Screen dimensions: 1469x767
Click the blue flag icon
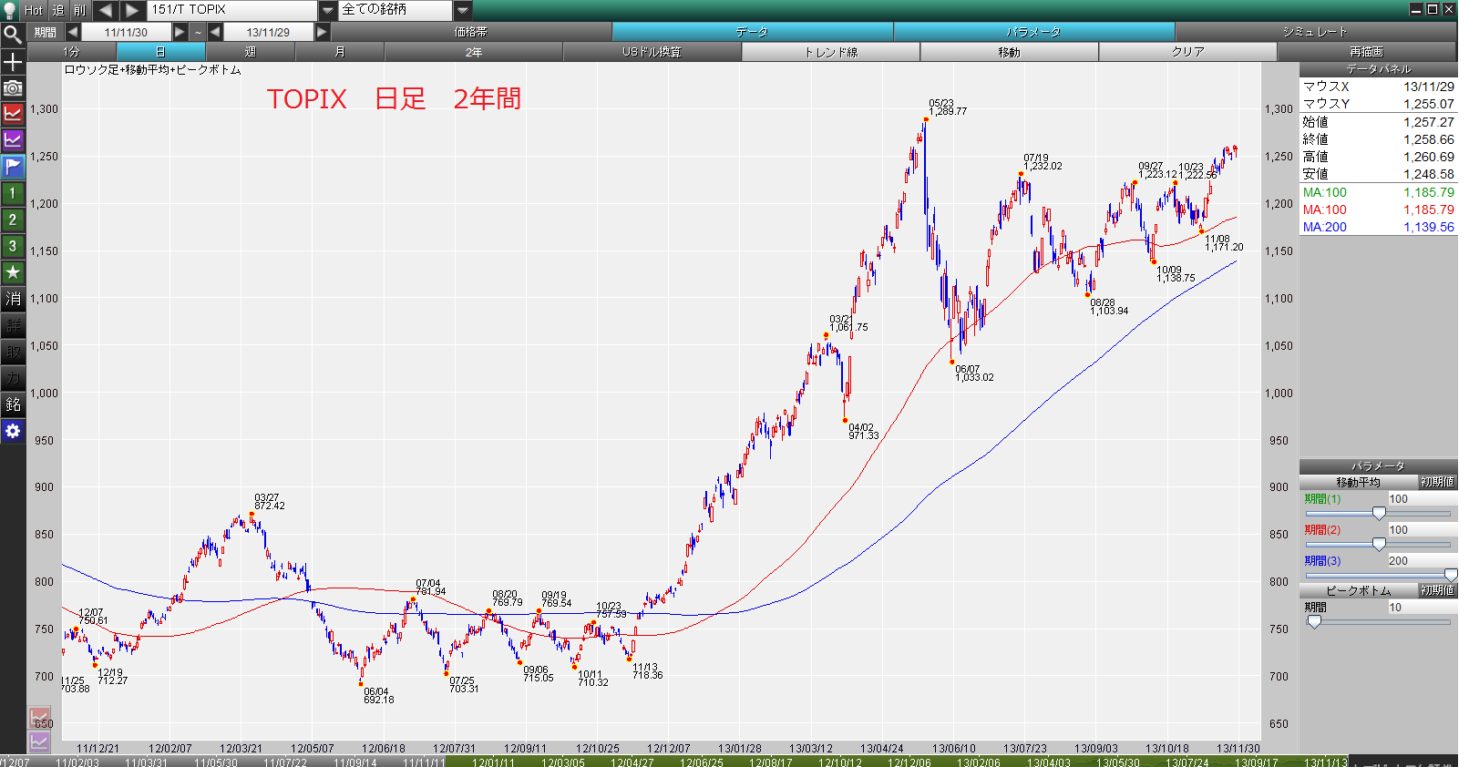(13, 167)
